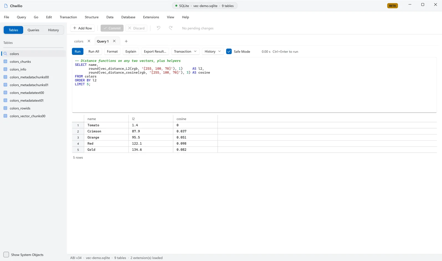Open the Data menu
Screen dimensions: 442x261
coord(110,17)
